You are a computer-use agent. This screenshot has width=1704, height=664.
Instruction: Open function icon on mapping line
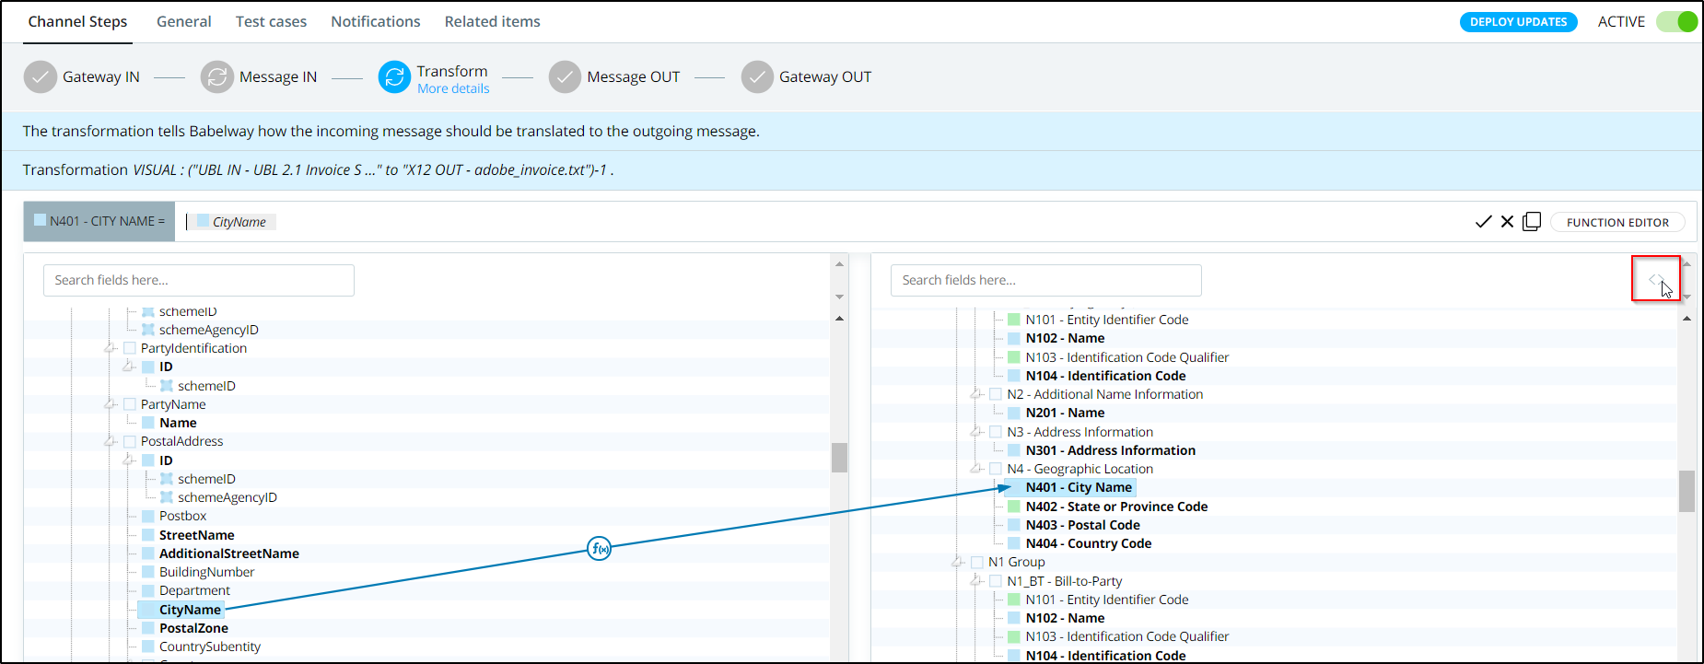point(599,549)
